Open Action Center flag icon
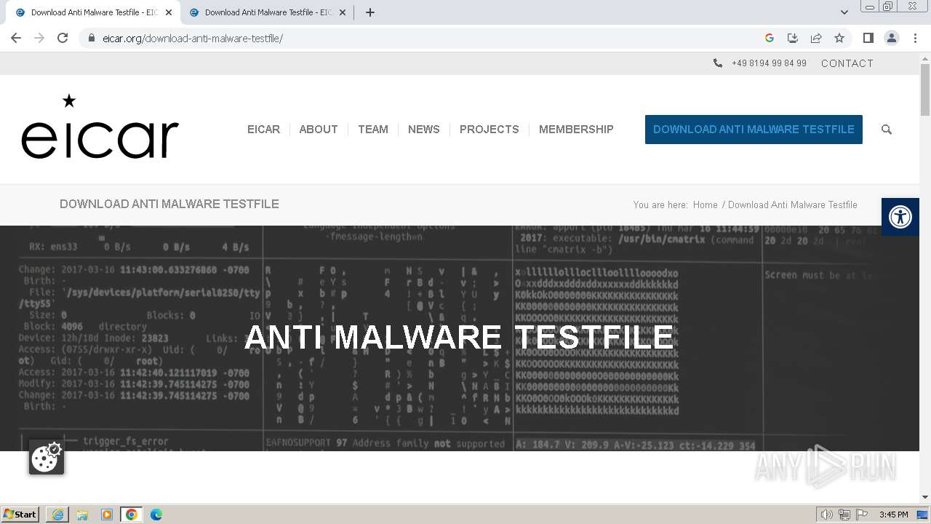 861,515
